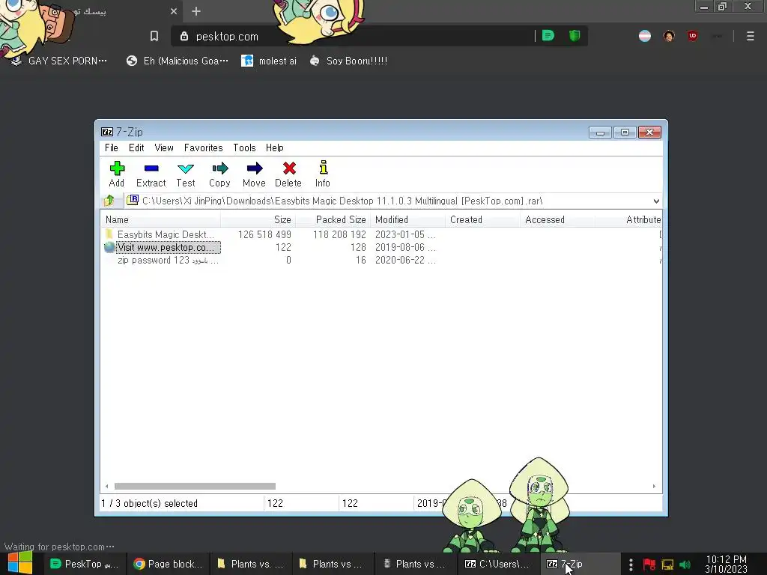This screenshot has width=767, height=575.
Task: Click the green reader mode icon in address bar
Action: tap(548, 36)
